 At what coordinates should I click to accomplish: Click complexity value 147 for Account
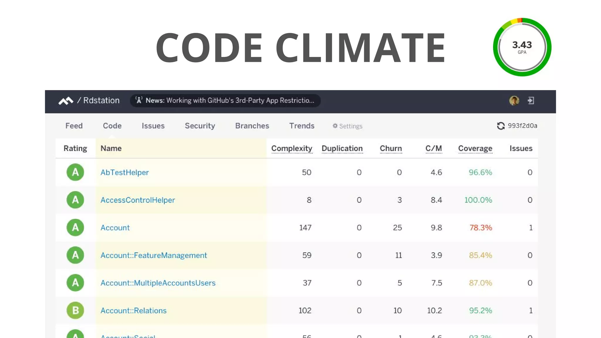point(305,227)
